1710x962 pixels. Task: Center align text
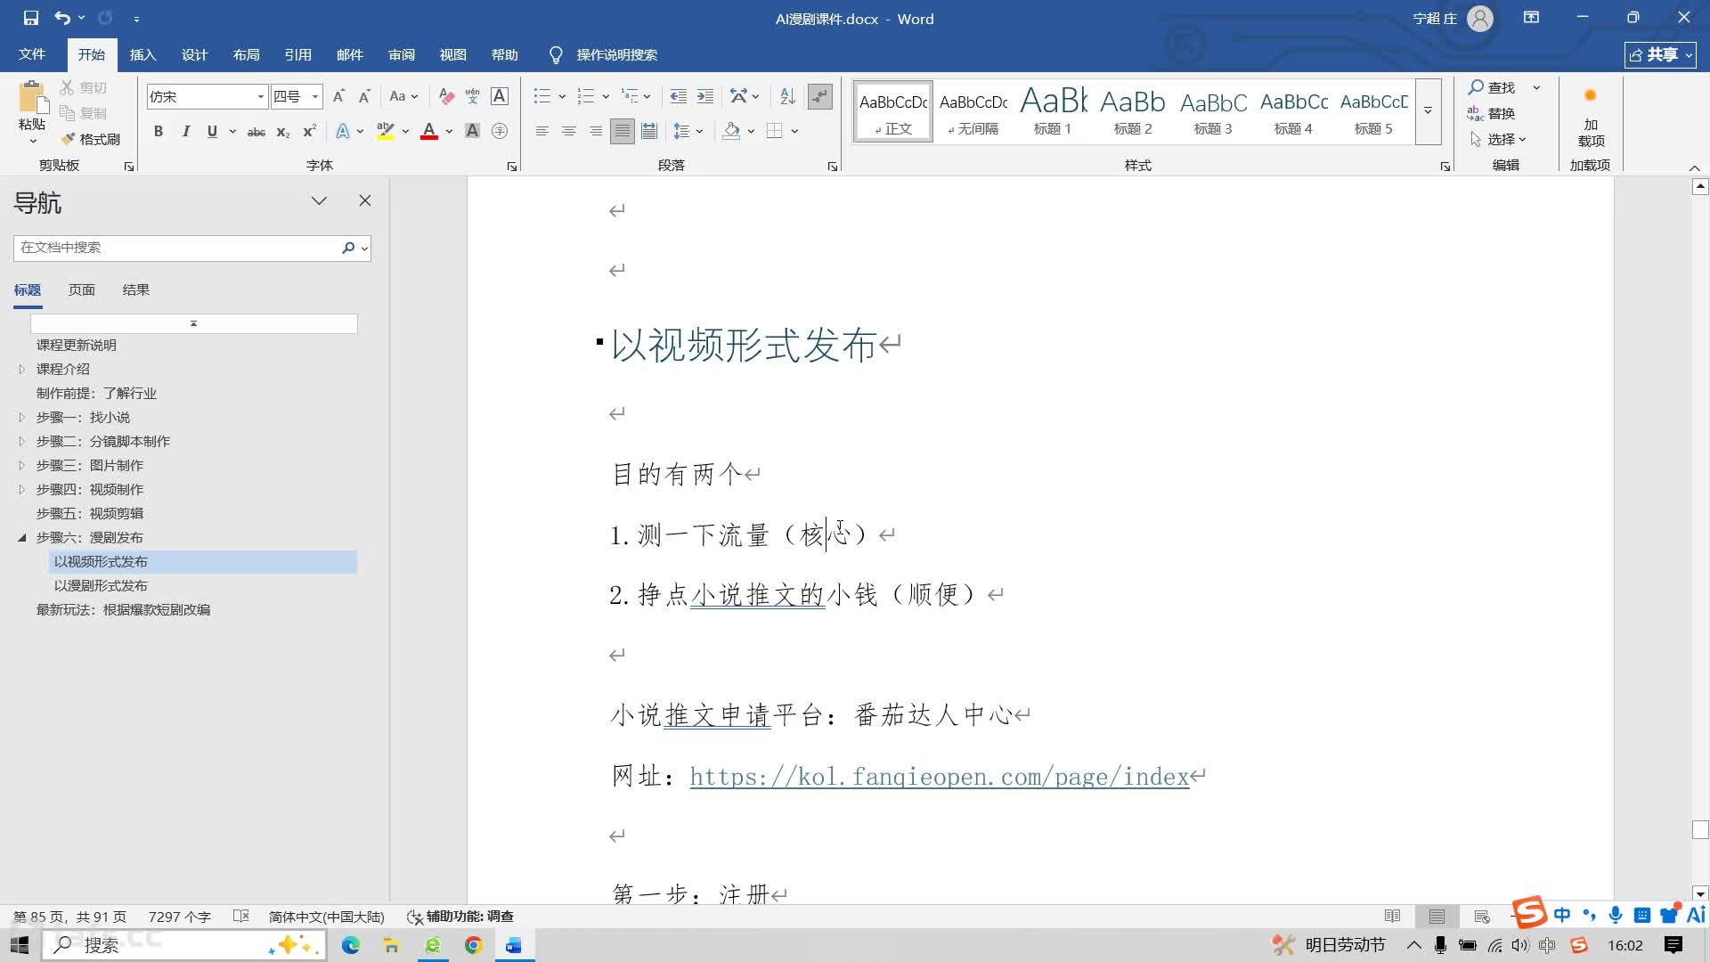point(569,132)
